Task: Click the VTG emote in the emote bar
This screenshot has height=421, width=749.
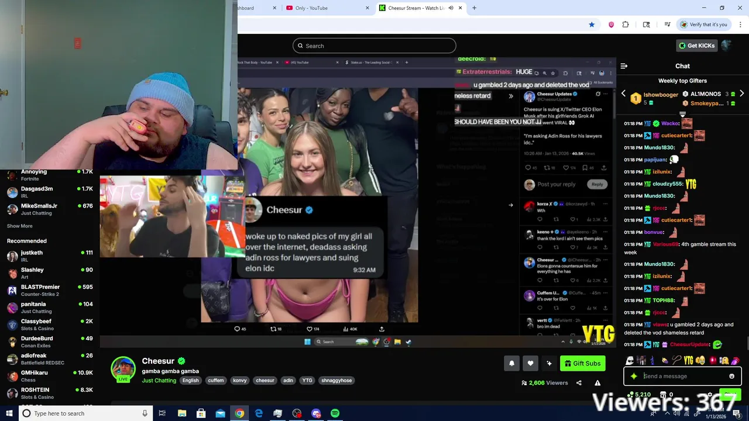Action: 688,360
